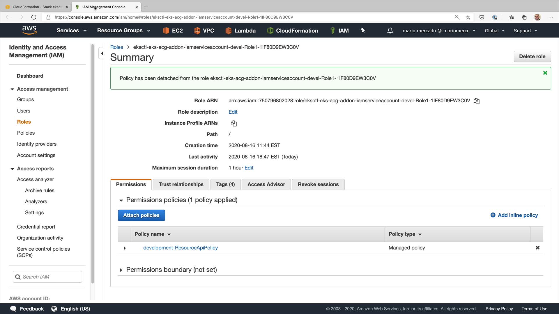Detach development-ResourceApiPolicy with X icon
559x314 pixels.
(x=537, y=248)
